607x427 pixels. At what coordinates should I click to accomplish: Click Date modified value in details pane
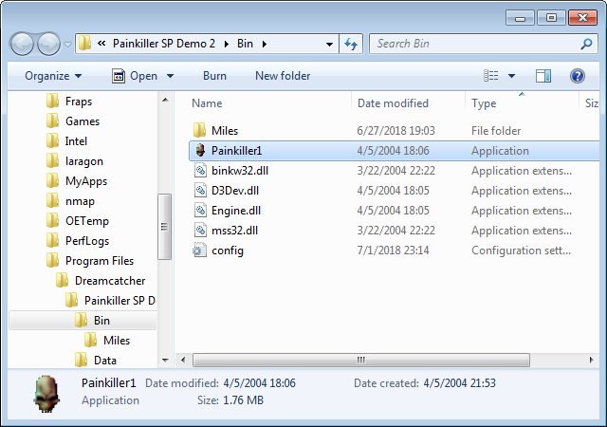point(259,383)
